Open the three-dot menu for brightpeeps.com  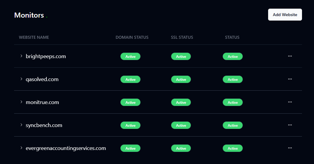290,56
